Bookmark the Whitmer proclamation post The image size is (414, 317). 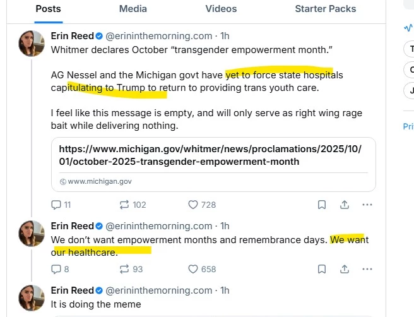(321, 205)
